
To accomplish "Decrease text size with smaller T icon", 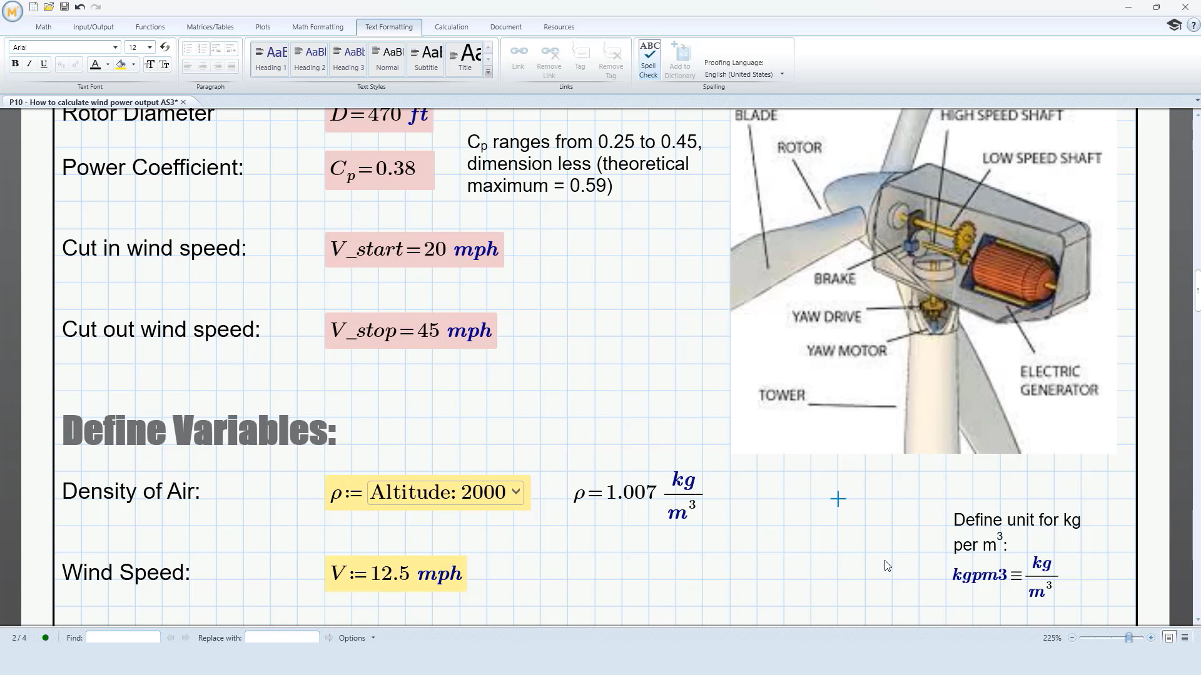I will pyautogui.click(x=165, y=64).
